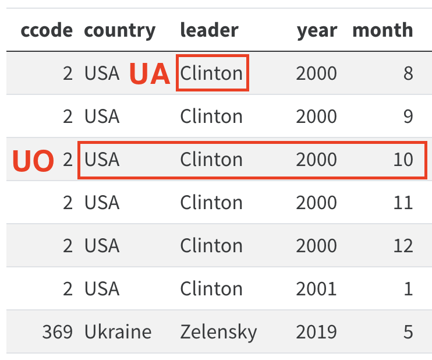Click the red UA label
432x360 pixels.
(x=149, y=73)
